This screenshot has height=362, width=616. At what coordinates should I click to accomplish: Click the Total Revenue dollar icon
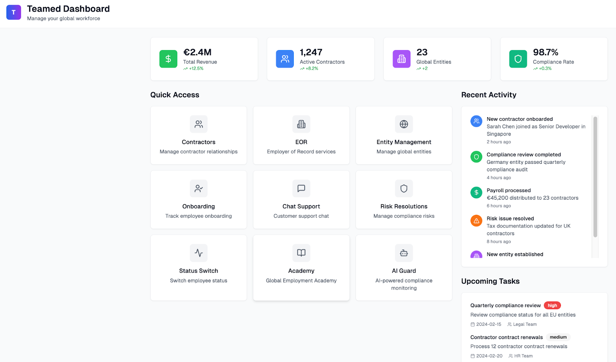pos(168,59)
